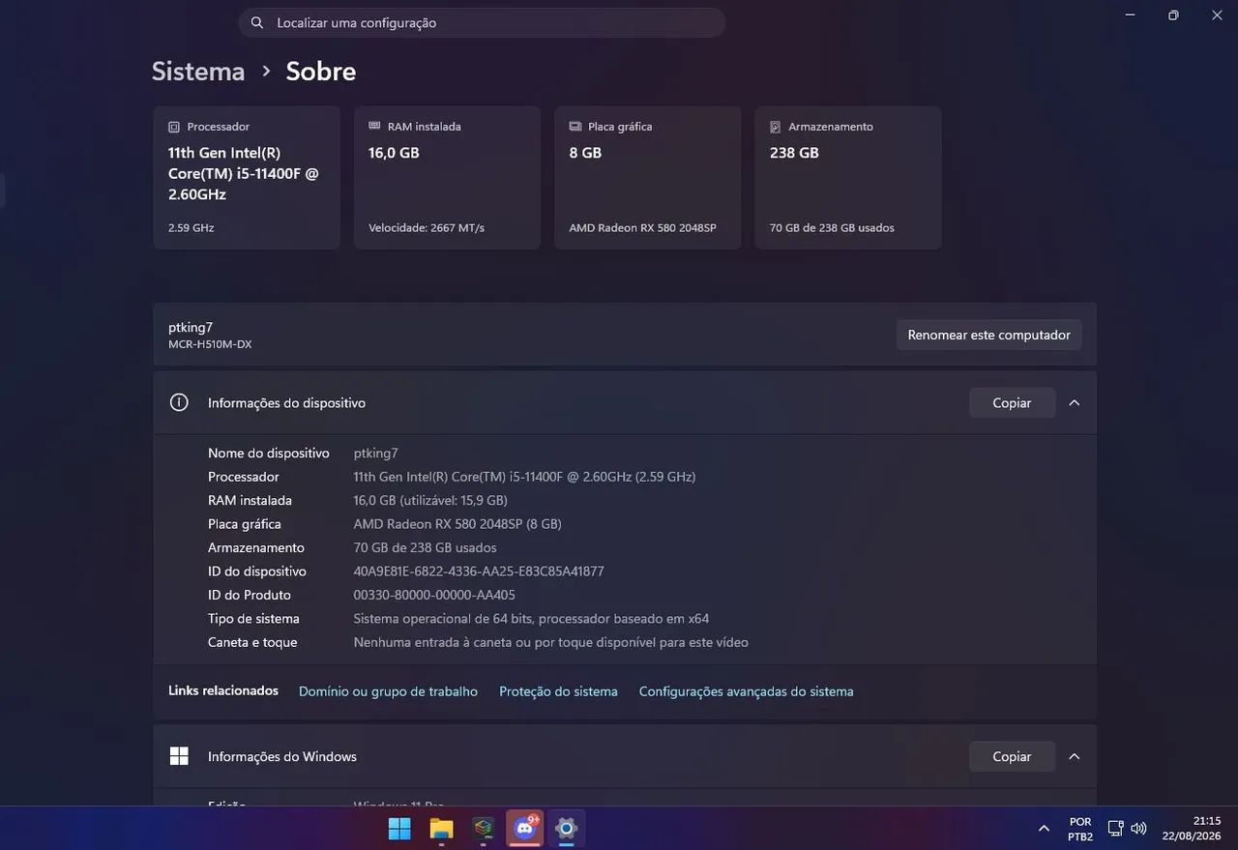
Task: Open 'Proteção do sistema' link
Action: 558,691
